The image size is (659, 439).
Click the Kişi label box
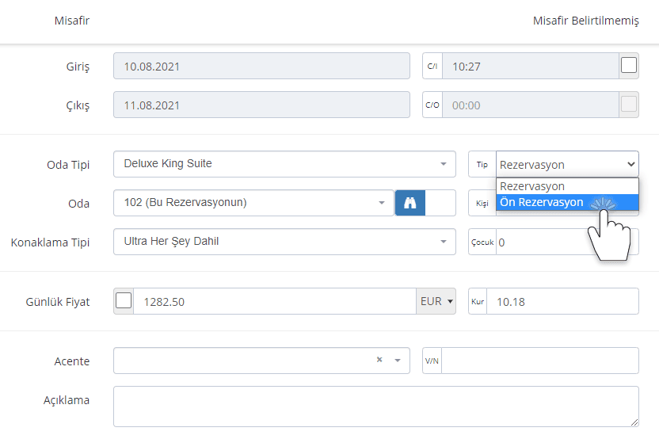pos(482,203)
